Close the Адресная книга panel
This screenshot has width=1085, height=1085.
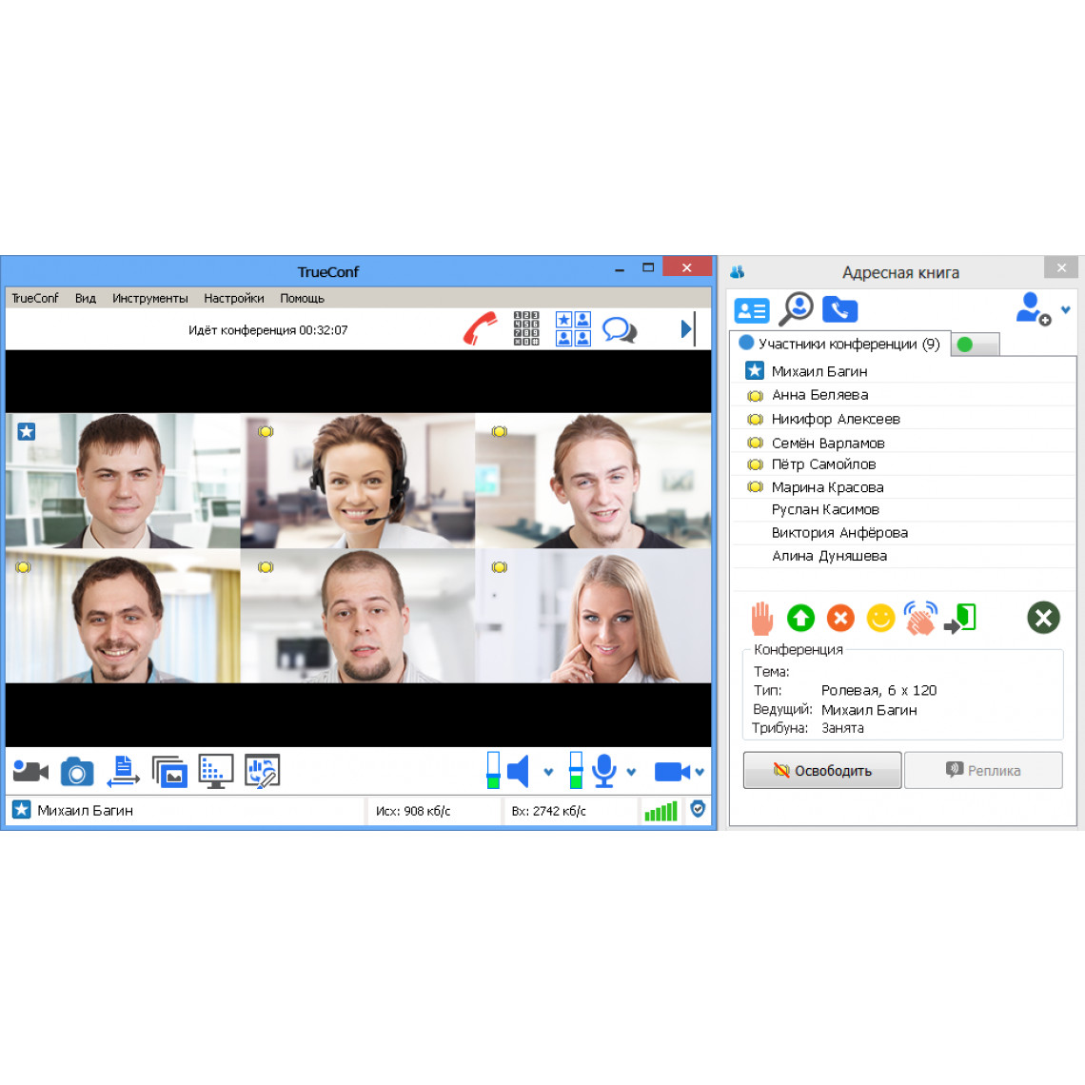pos(1061,267)
